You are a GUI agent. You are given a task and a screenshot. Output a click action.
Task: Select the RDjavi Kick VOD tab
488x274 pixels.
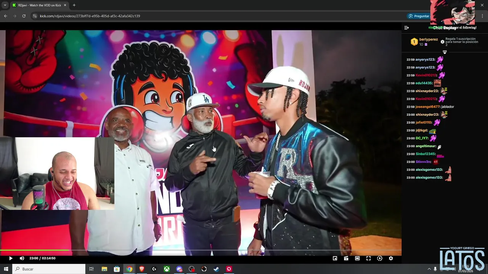click(39, 5)
